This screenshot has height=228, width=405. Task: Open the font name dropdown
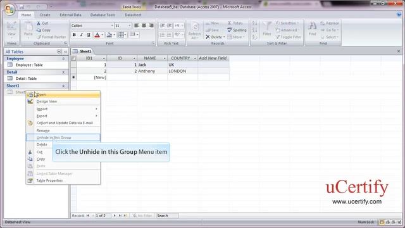[112, 25]
